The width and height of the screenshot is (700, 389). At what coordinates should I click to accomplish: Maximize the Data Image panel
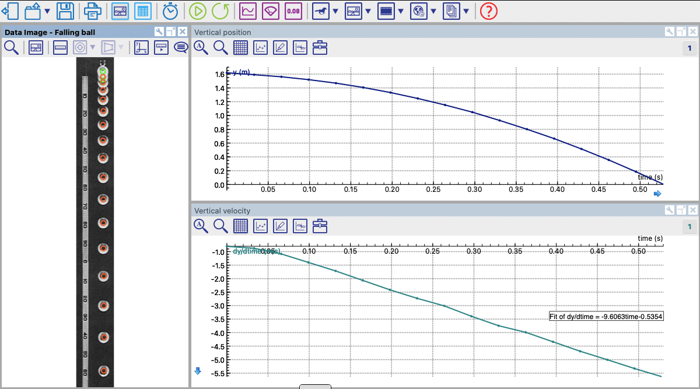(171, 32)
